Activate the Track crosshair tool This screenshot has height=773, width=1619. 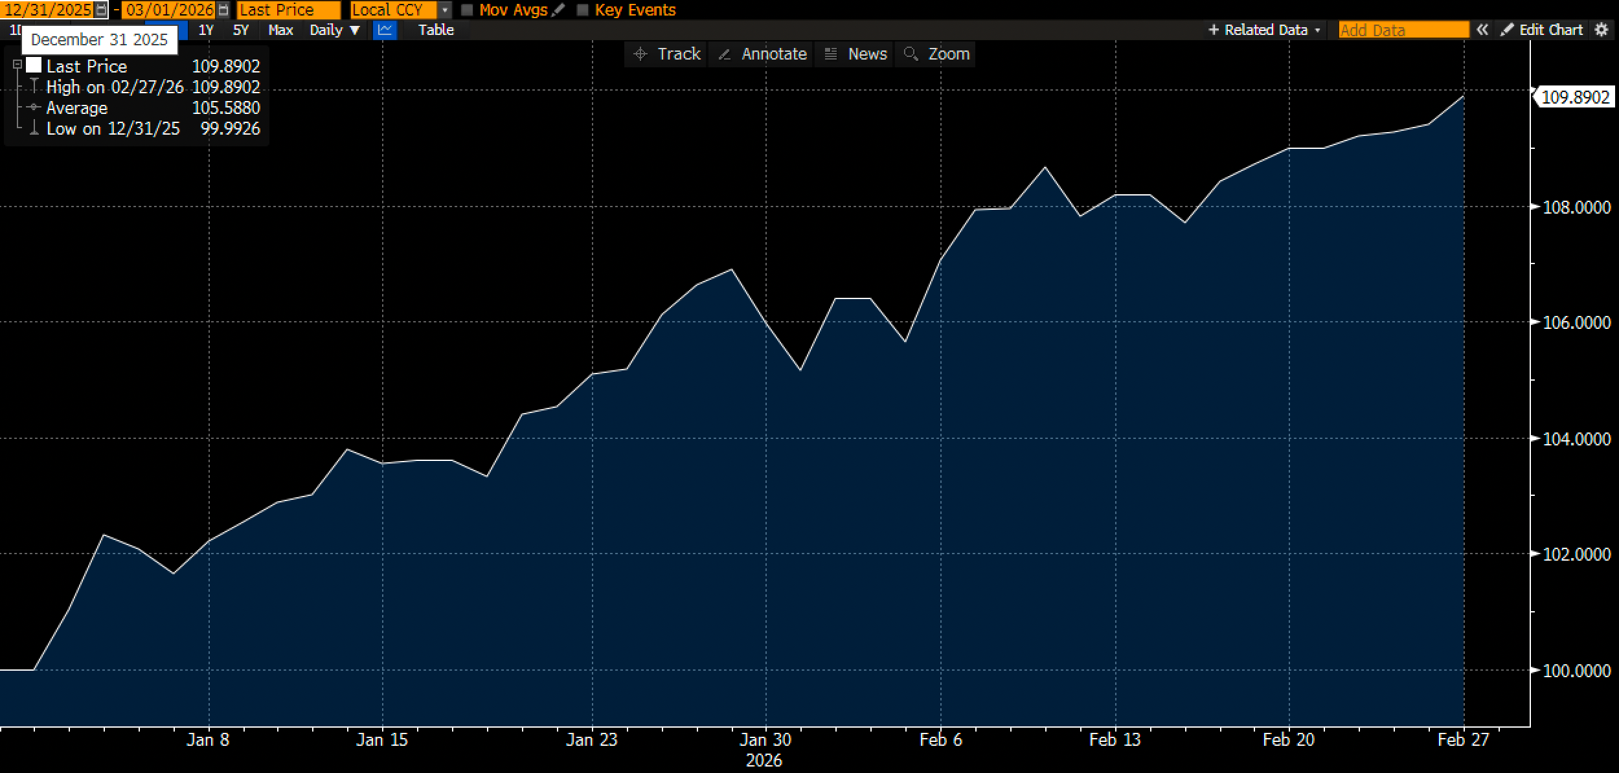pyautogui.click(x=667, y=54)
